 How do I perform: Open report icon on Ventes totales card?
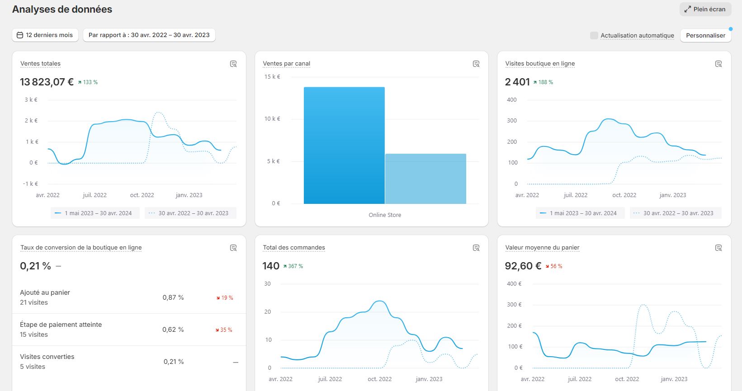coord(233,64)
